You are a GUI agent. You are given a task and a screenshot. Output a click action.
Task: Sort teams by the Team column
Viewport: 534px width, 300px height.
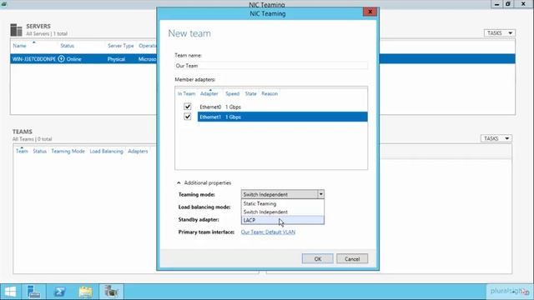click(x=22, y=151)
